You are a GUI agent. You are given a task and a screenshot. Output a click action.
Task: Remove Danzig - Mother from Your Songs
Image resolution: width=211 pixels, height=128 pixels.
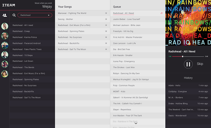(x=106, y=19)
